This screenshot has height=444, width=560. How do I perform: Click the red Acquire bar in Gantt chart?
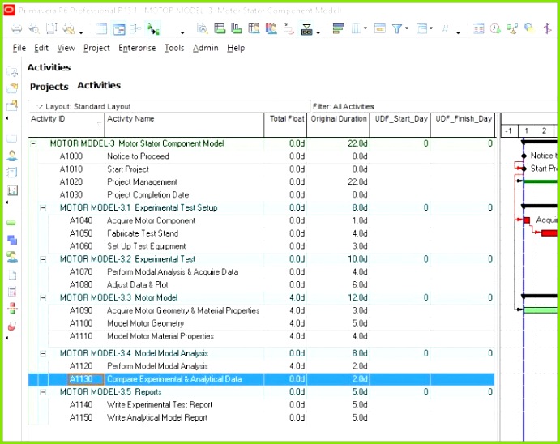[527, 220]
